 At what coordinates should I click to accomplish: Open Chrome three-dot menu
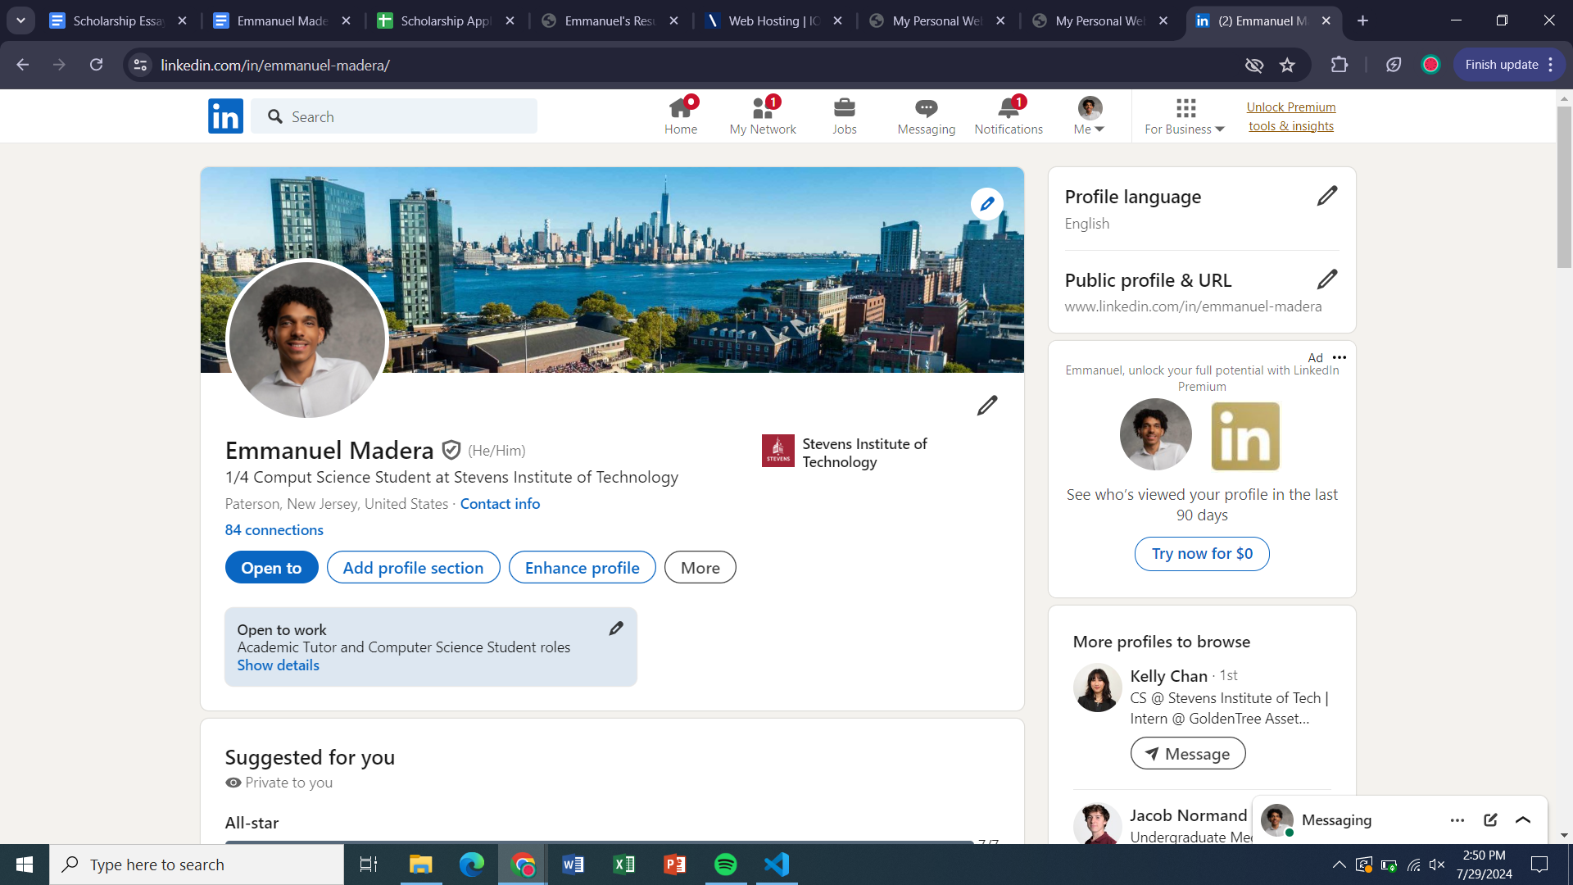(x=1551, y=65)
